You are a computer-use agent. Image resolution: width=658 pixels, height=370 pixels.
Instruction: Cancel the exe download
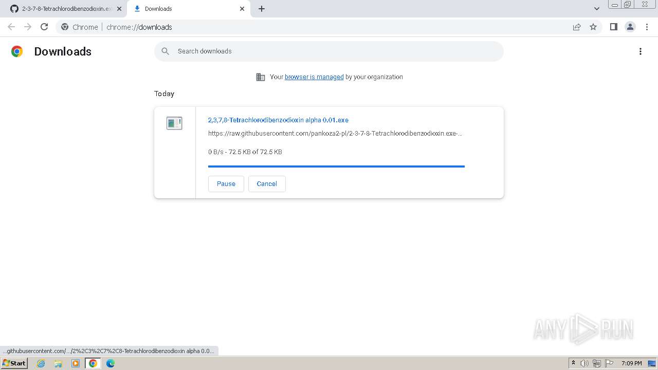267,184
